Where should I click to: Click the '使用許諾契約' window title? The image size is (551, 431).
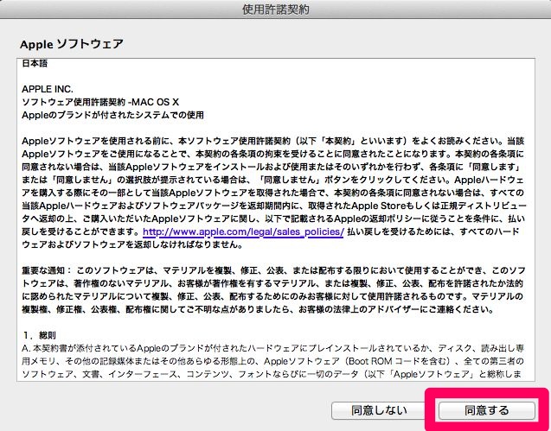(275, 10)
